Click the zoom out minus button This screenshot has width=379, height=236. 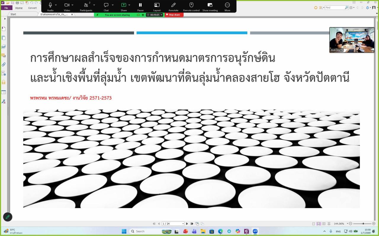(x=351, y=224)
